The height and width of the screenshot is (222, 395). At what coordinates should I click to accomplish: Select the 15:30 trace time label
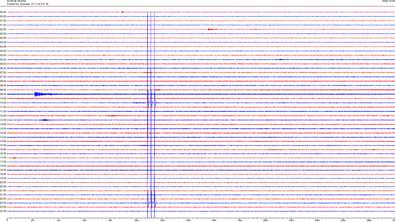point(3,146)
